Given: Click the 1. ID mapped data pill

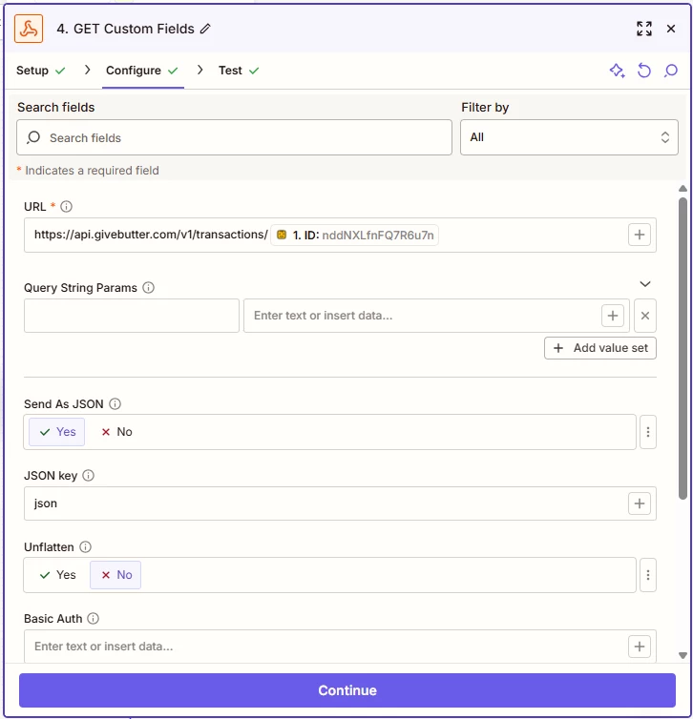Looking at the screenshot, I should [x=354, y=236].
